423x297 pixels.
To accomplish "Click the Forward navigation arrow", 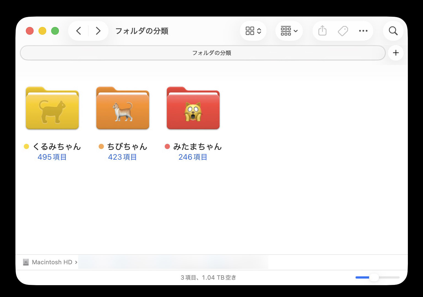I will pyautogui.click(x=98, y=31).
